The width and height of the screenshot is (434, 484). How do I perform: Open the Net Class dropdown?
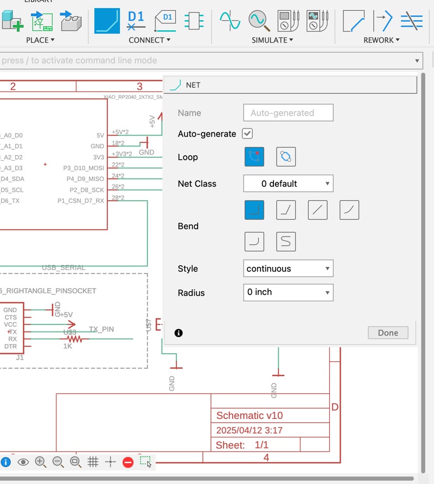pos(288,183)
